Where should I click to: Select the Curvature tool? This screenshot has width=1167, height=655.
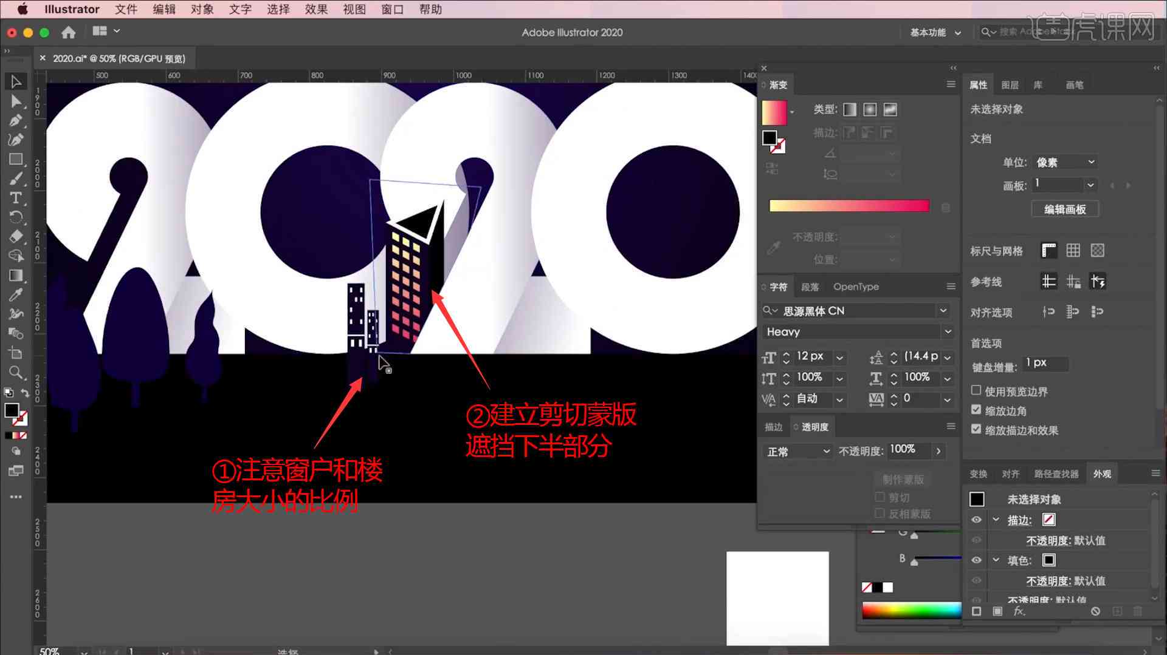point(16,140)
